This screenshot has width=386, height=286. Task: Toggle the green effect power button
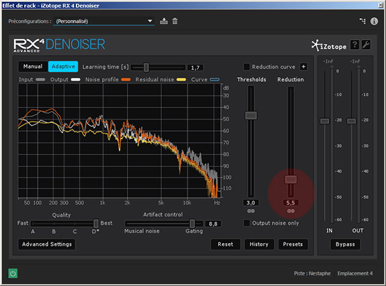pyautogui.click(x=13, y=273)
